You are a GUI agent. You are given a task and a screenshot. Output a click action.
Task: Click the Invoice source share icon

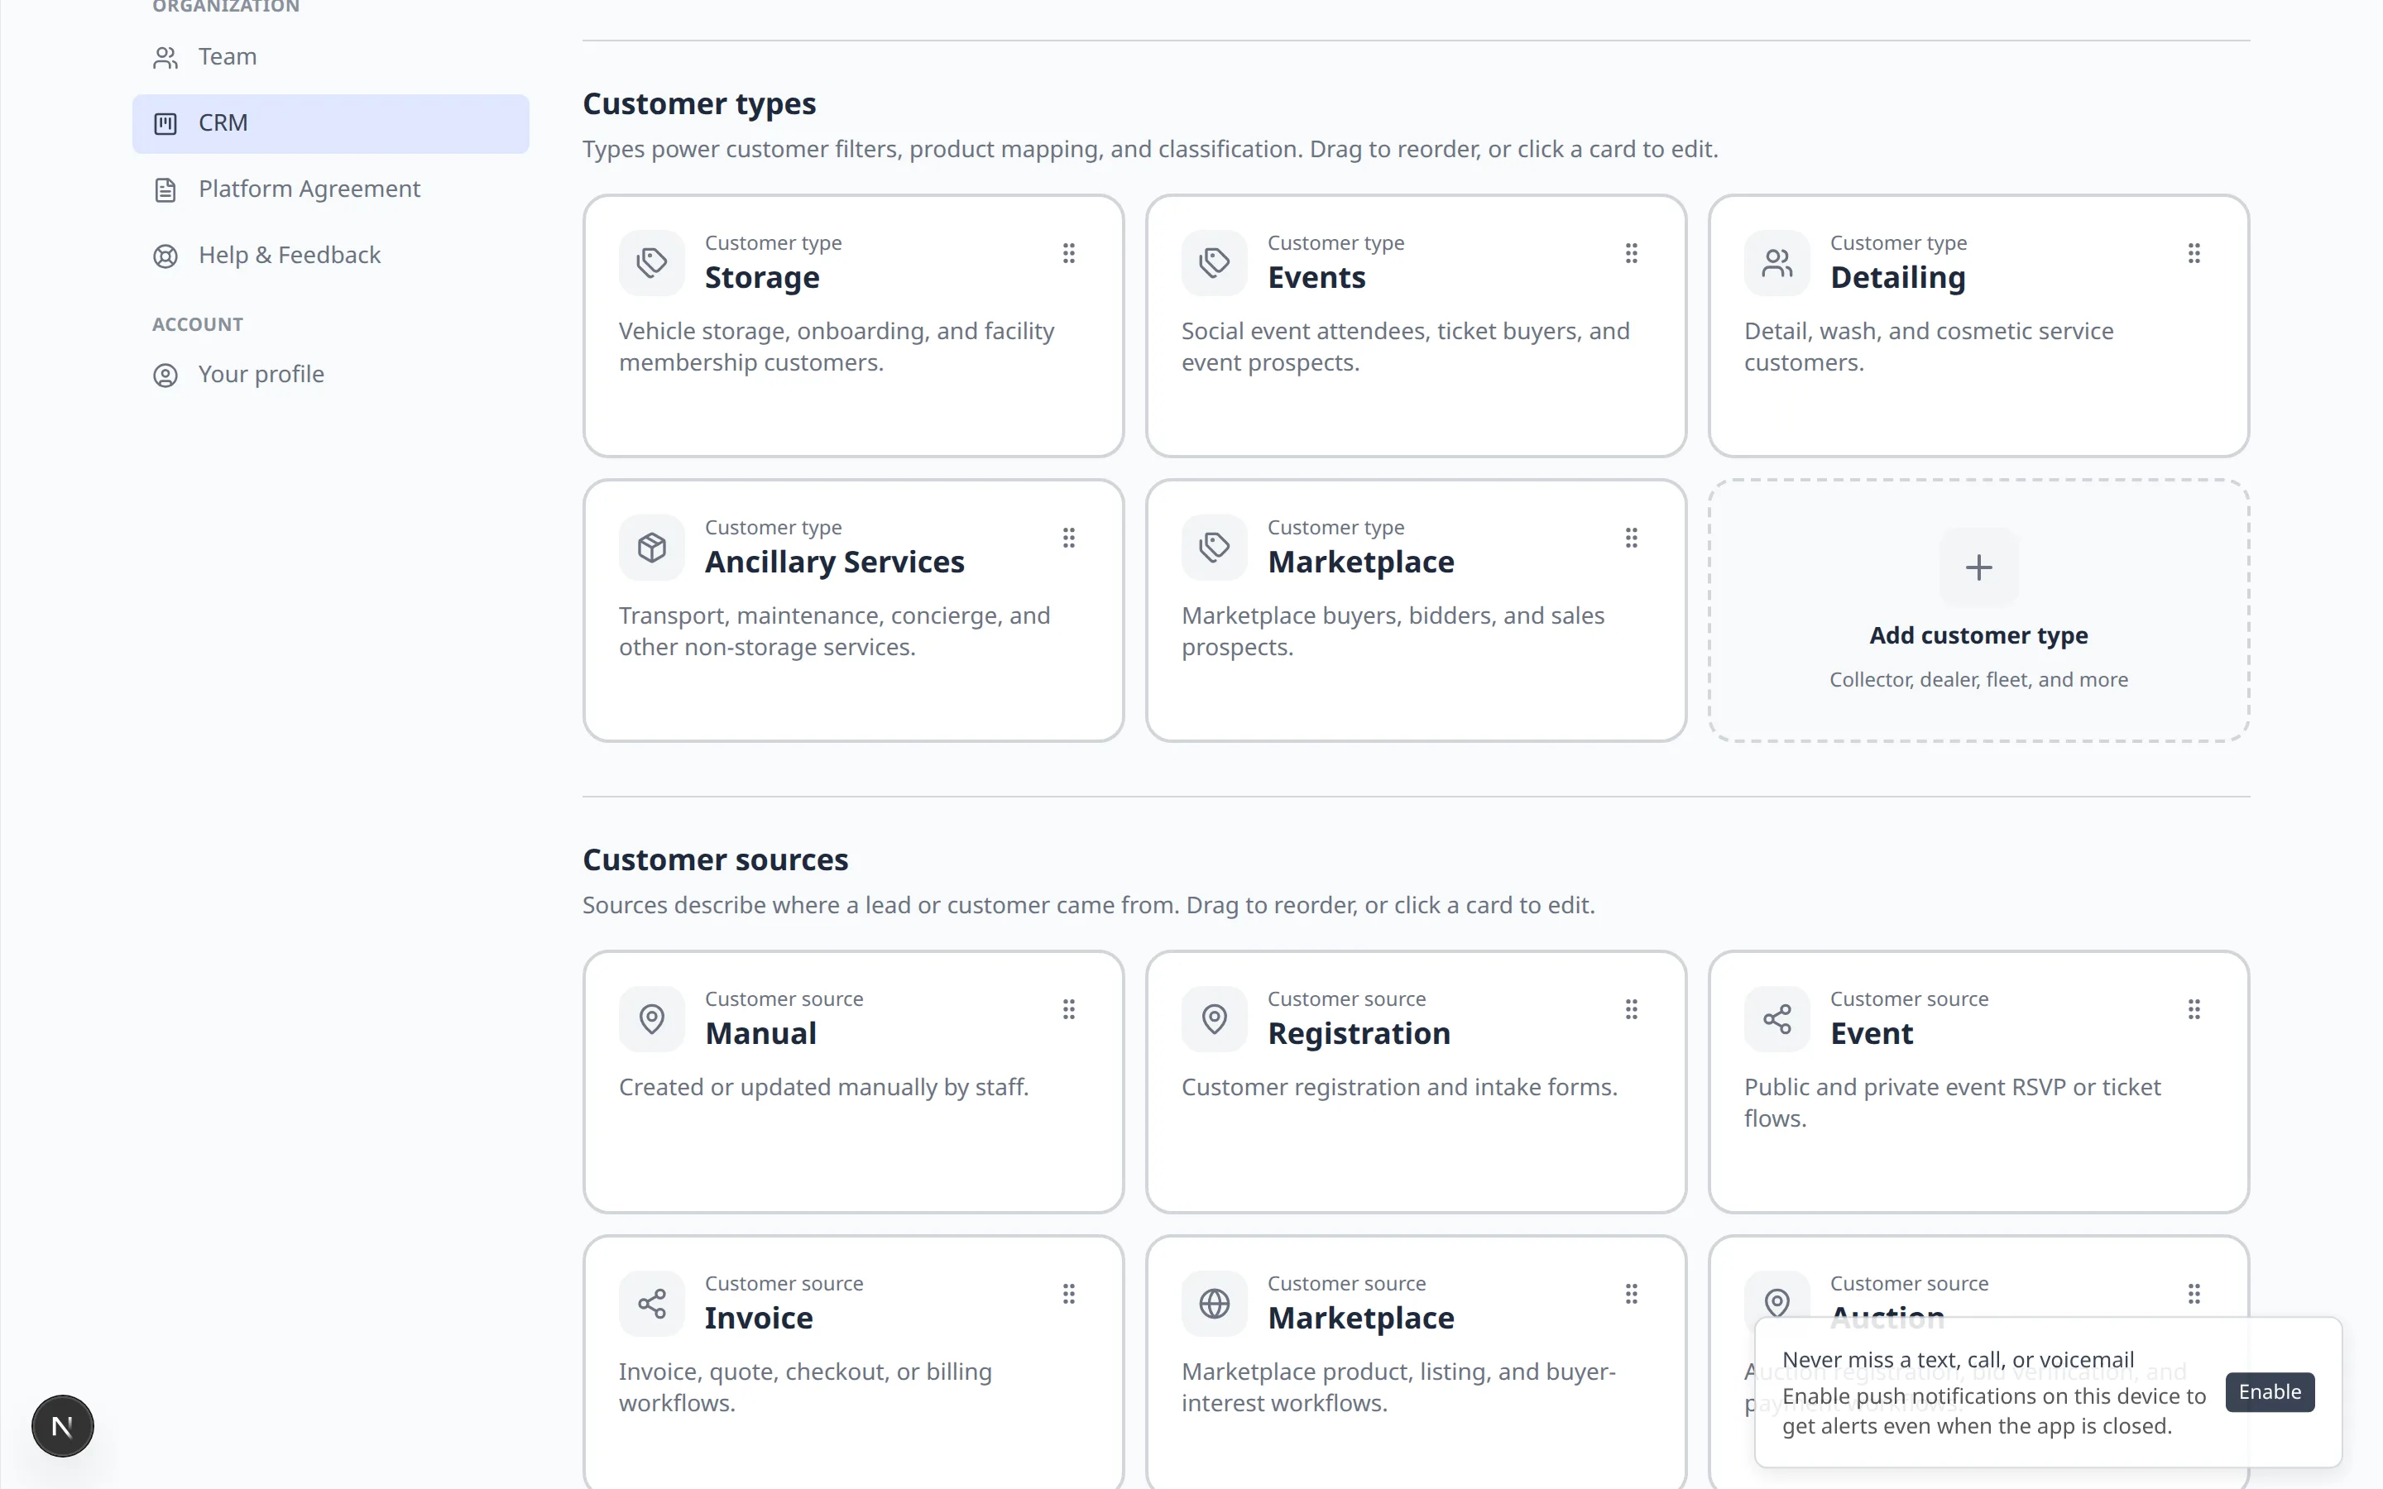click(x=652, y=1304)
